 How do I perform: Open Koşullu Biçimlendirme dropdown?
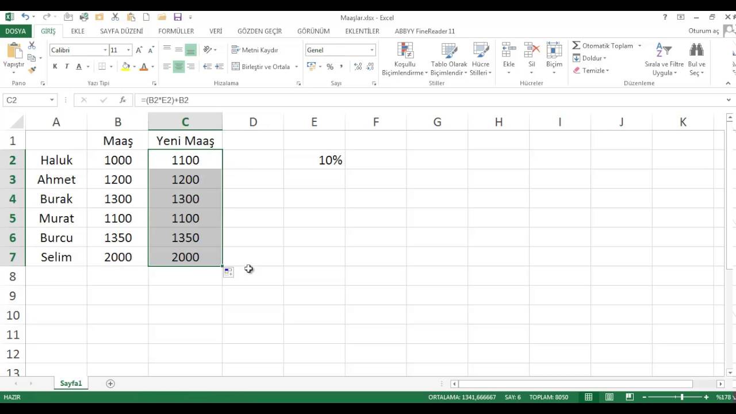[x=405, y=59]
